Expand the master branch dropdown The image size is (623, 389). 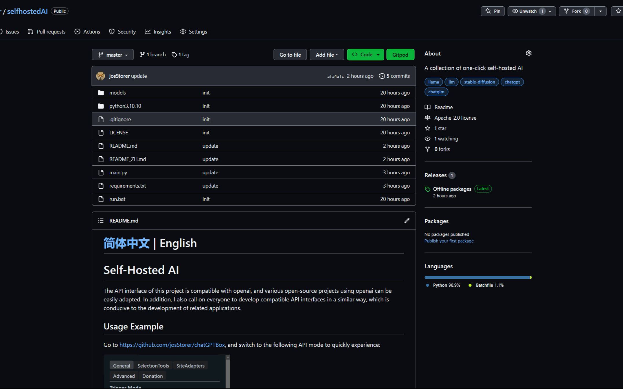click(113, 55)
